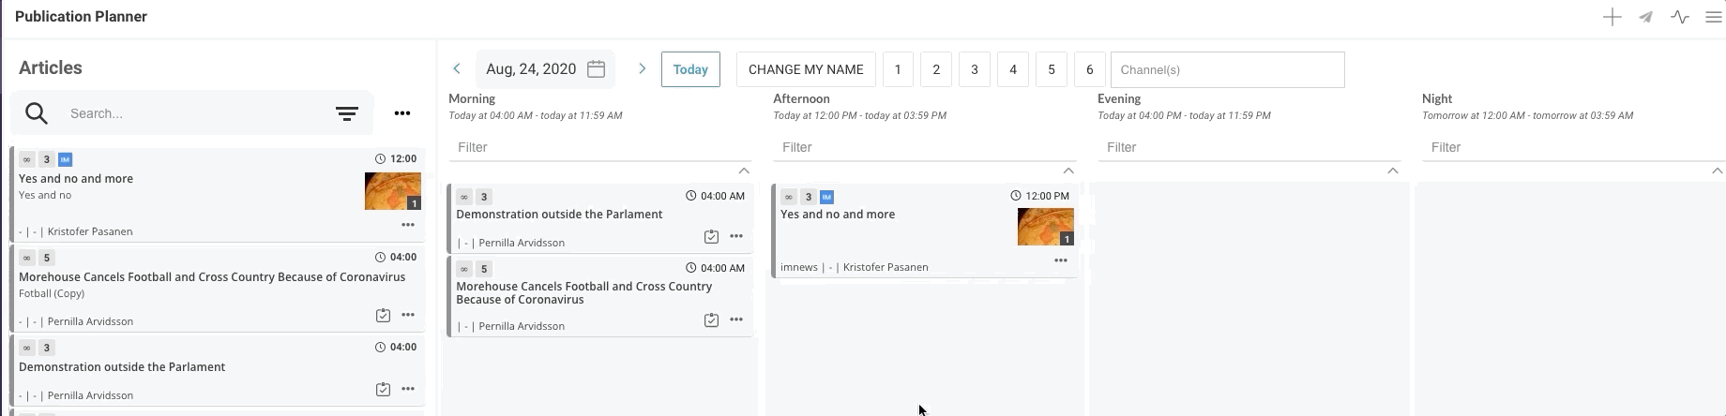This screenshot has width=1726, height=416.
Task: Click the article filter lines icon
Action: coord(346,113)
